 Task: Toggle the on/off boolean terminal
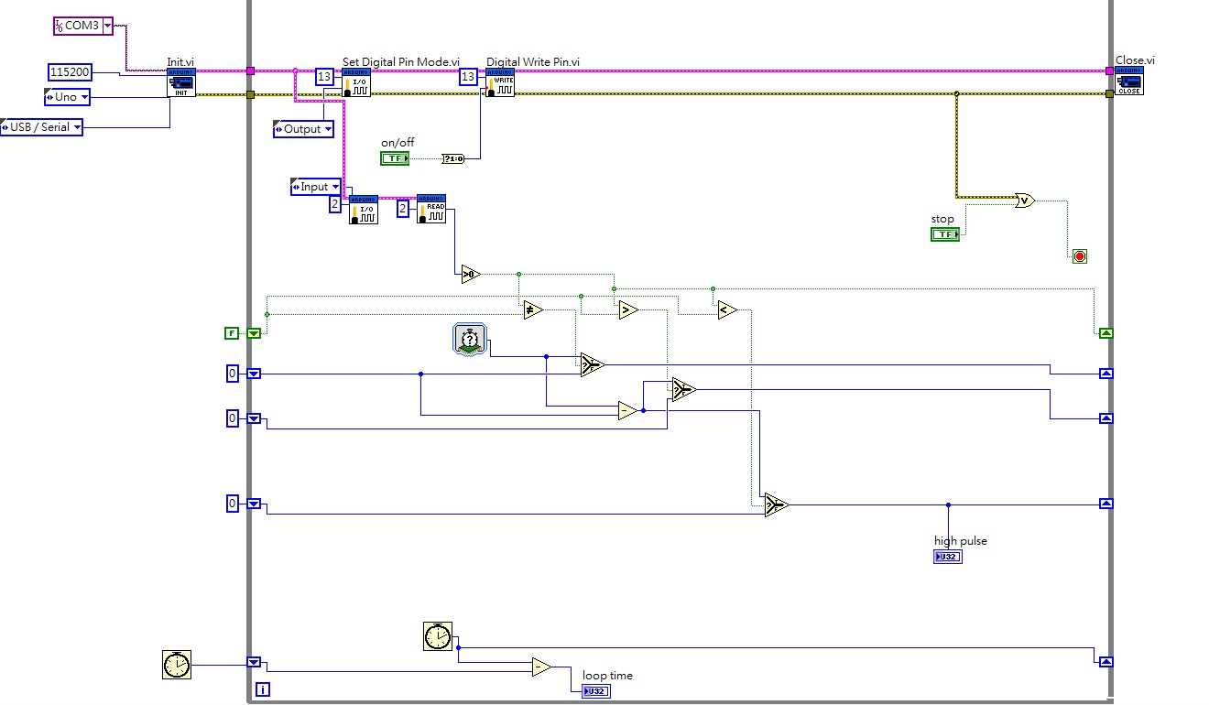pyautogui.click(x=395, y=158)
